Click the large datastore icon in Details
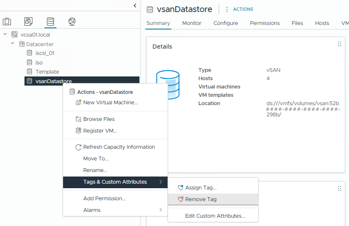Screen dimensions: 349x226 tap(168, 85)
